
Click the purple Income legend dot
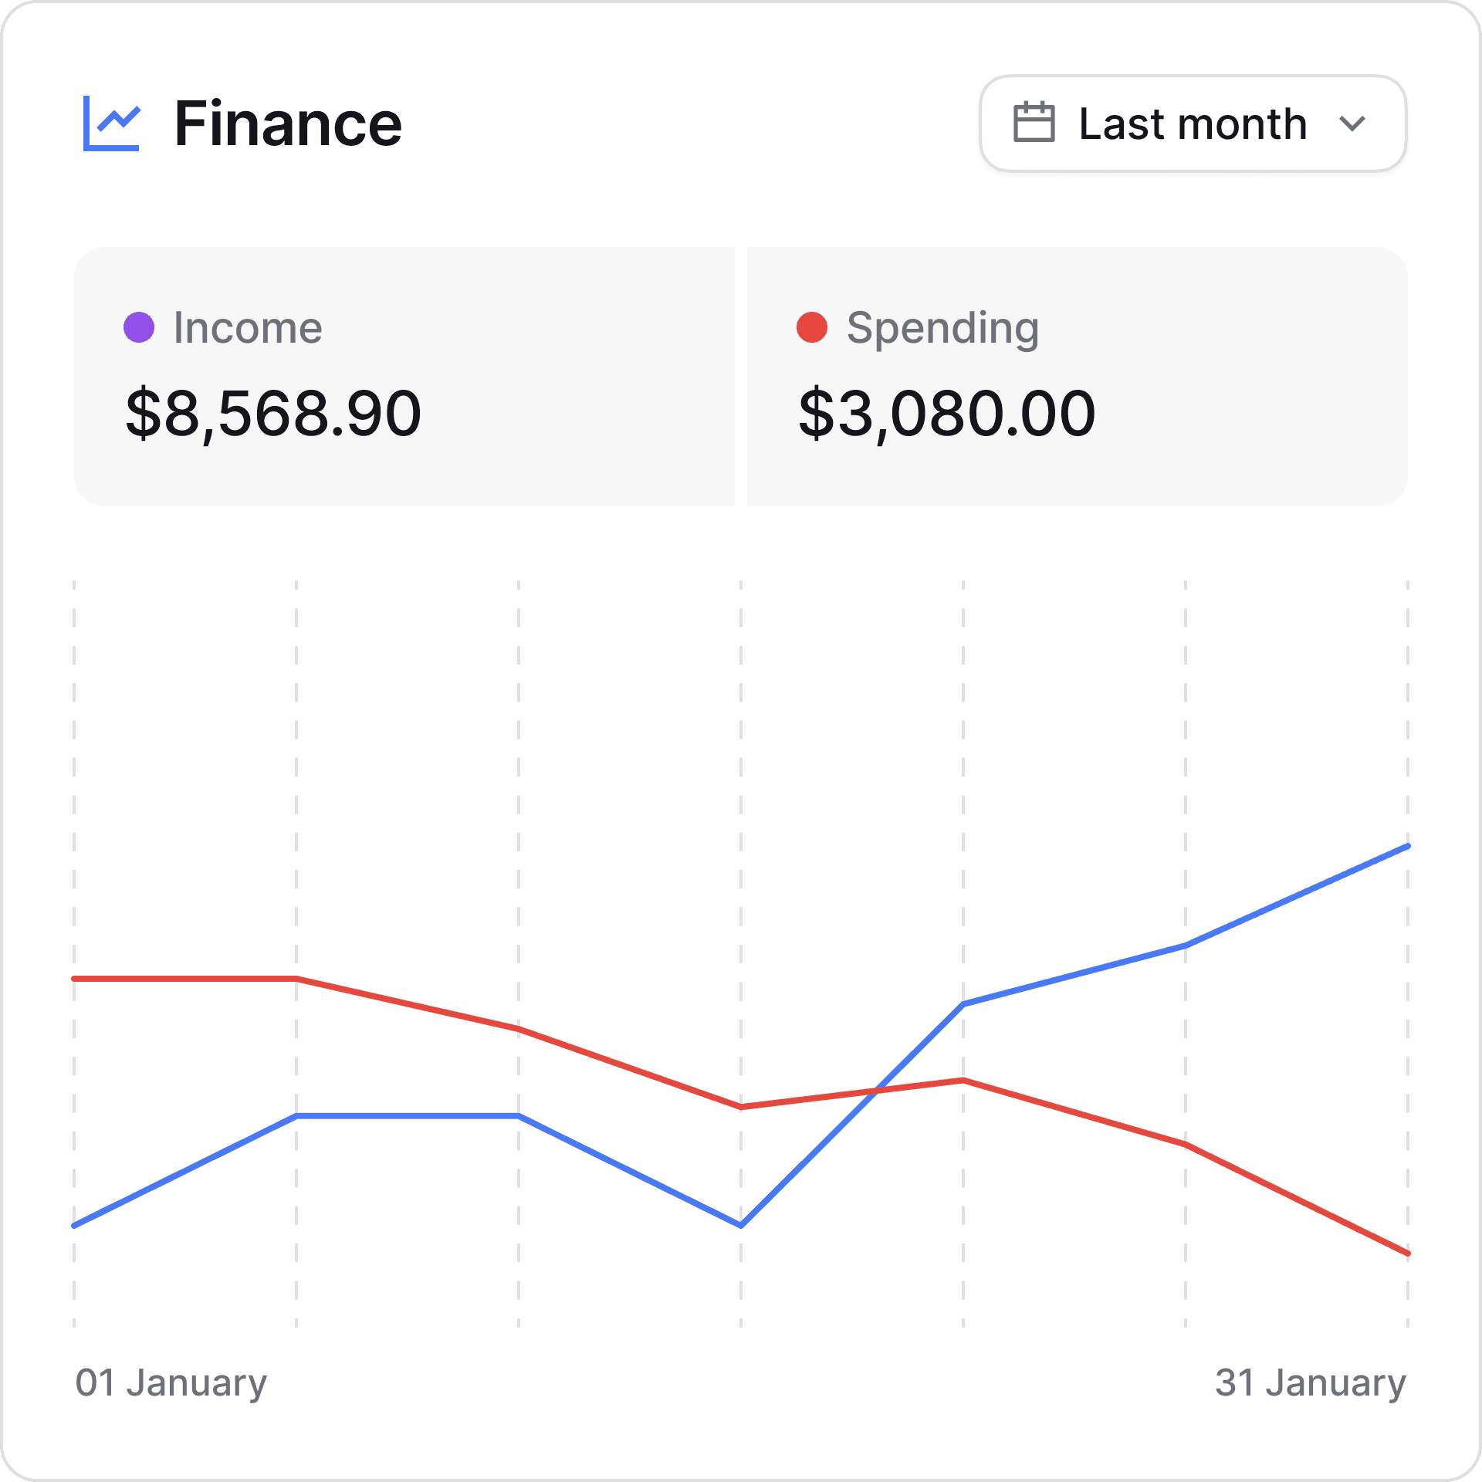(x=139, y=327)
